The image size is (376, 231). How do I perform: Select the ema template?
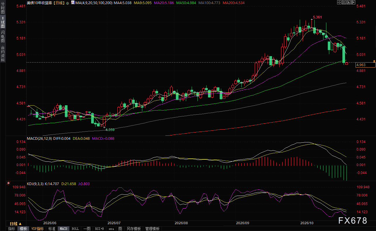[111, 229]
